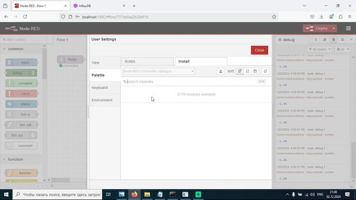356x200 pixels.
Task: Open the help book sidebar icon
Action: (x=324, y=39)
